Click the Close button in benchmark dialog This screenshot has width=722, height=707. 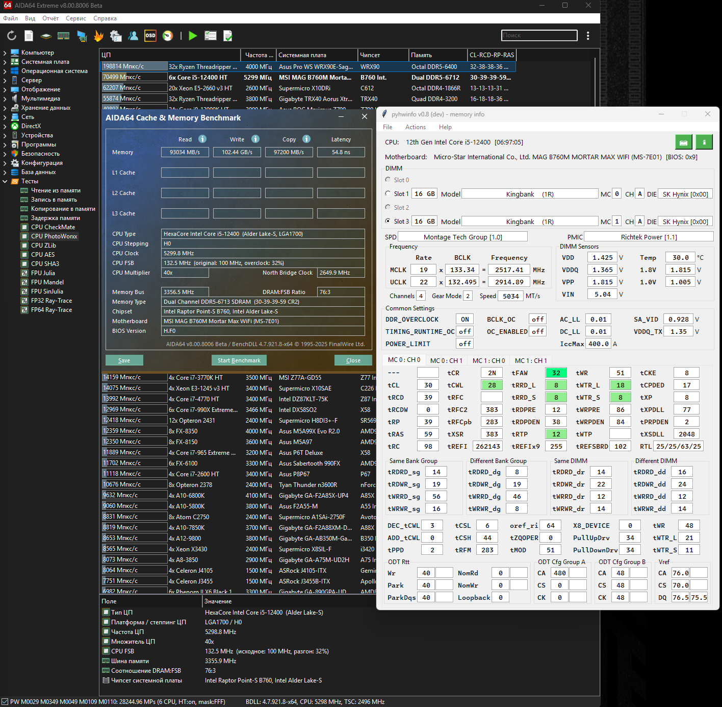(353, 360)
